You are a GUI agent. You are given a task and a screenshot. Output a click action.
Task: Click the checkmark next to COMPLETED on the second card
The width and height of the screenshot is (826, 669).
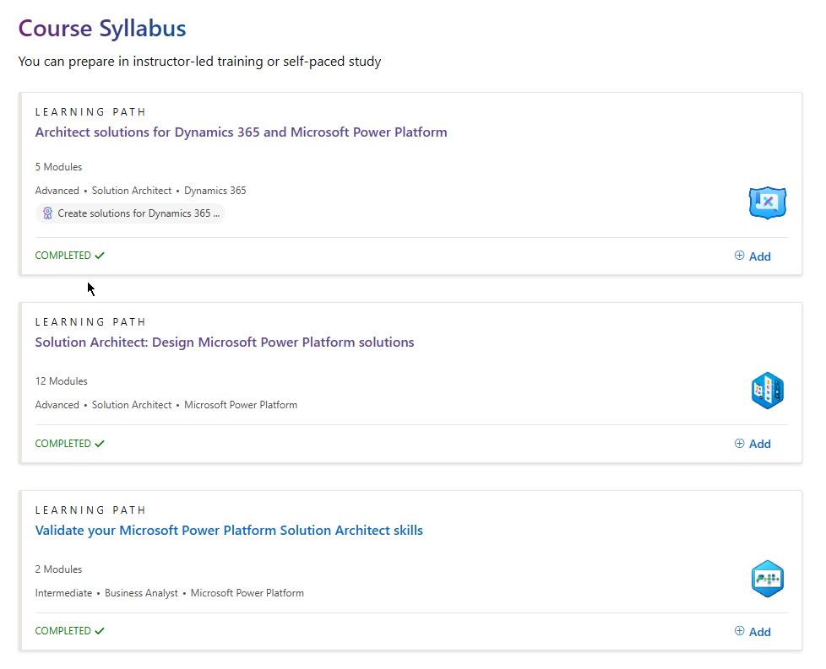(100, 442)
